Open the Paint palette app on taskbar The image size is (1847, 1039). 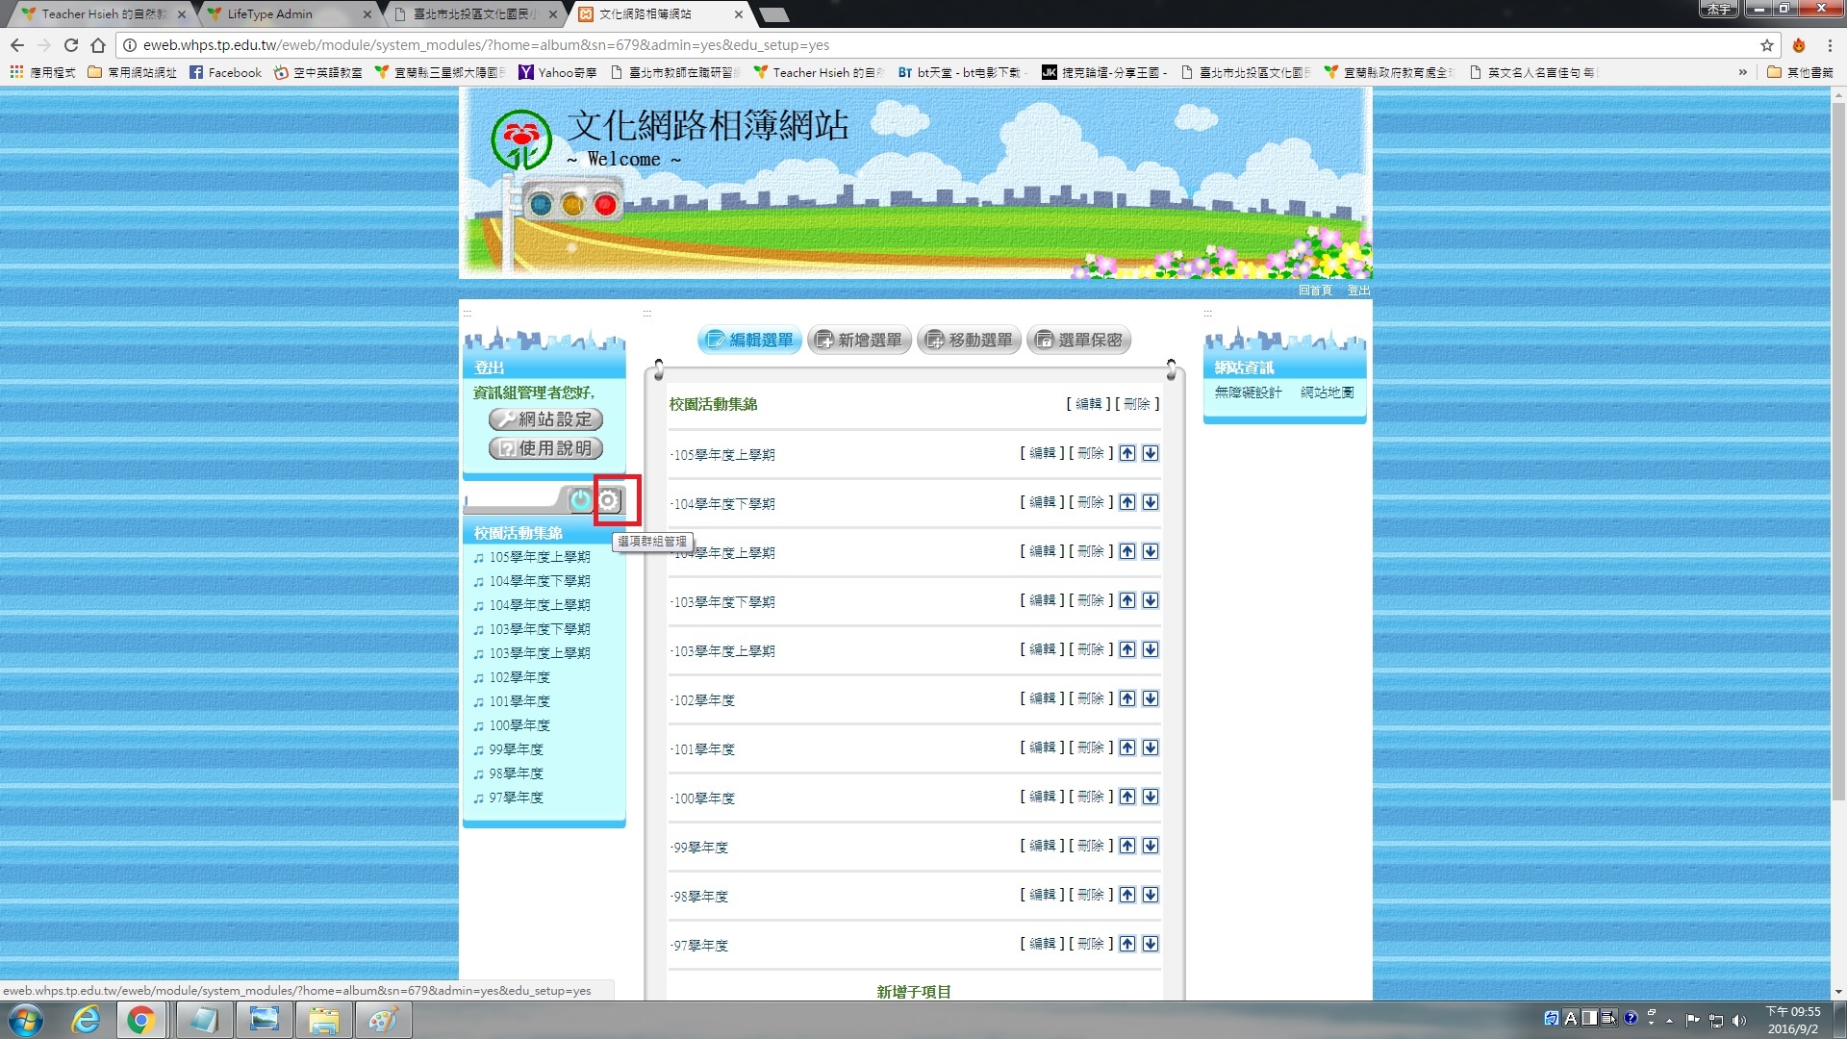coord(383,1020)
